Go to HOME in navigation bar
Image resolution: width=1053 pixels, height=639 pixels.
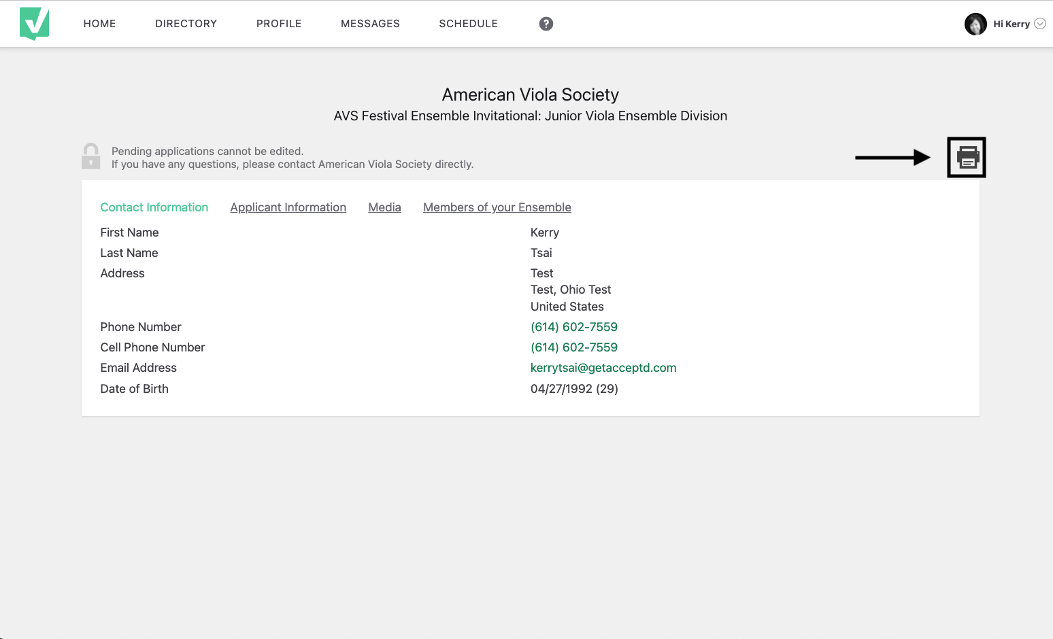100,24
